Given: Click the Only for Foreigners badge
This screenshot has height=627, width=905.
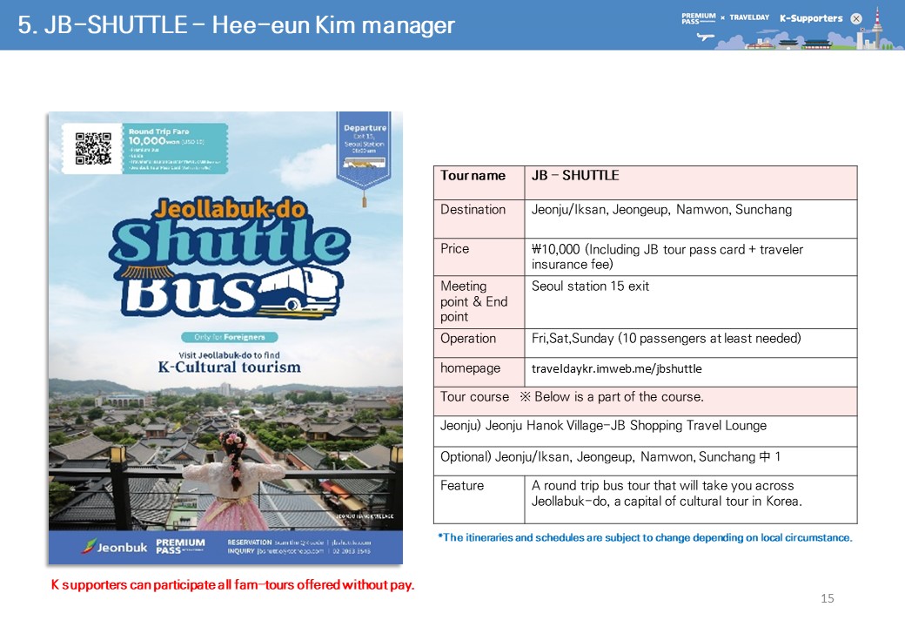Looking at the screenshot, I should 229,337.
